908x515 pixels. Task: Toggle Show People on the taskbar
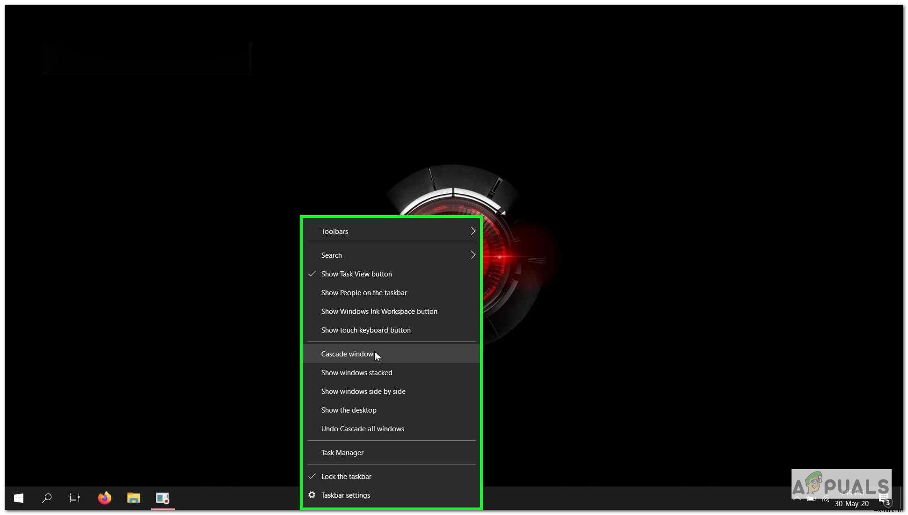click(364, 292)
